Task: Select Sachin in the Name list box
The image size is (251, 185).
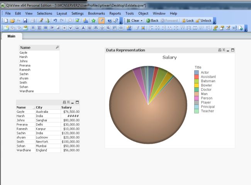Action: pos(39,74)
